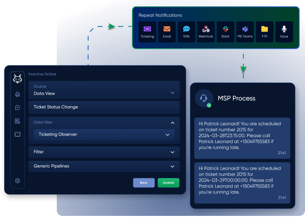Select the FTP folder icon
Image resolution: width=305 pixels, height=218 pixels.
coord(264,32)
